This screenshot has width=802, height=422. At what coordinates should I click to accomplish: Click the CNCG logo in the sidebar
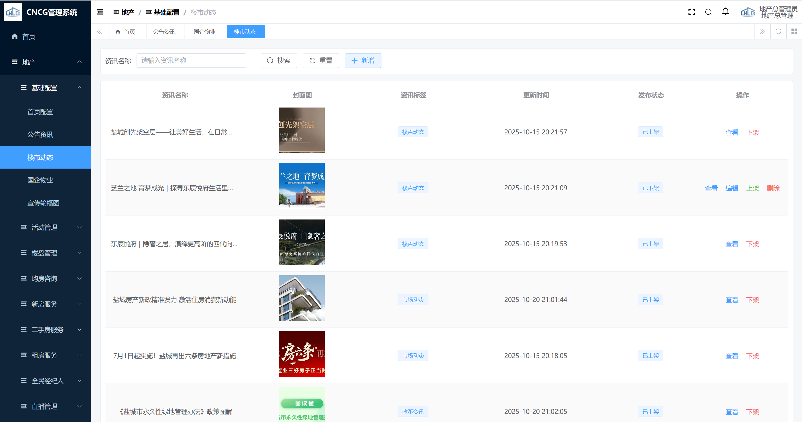click(x=13, y=12)
